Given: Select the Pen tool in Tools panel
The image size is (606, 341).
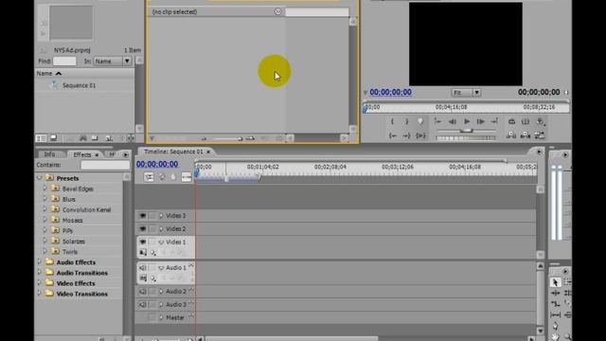Looking at the screenshot, I should pyautogui.click(x=555, y=326).
